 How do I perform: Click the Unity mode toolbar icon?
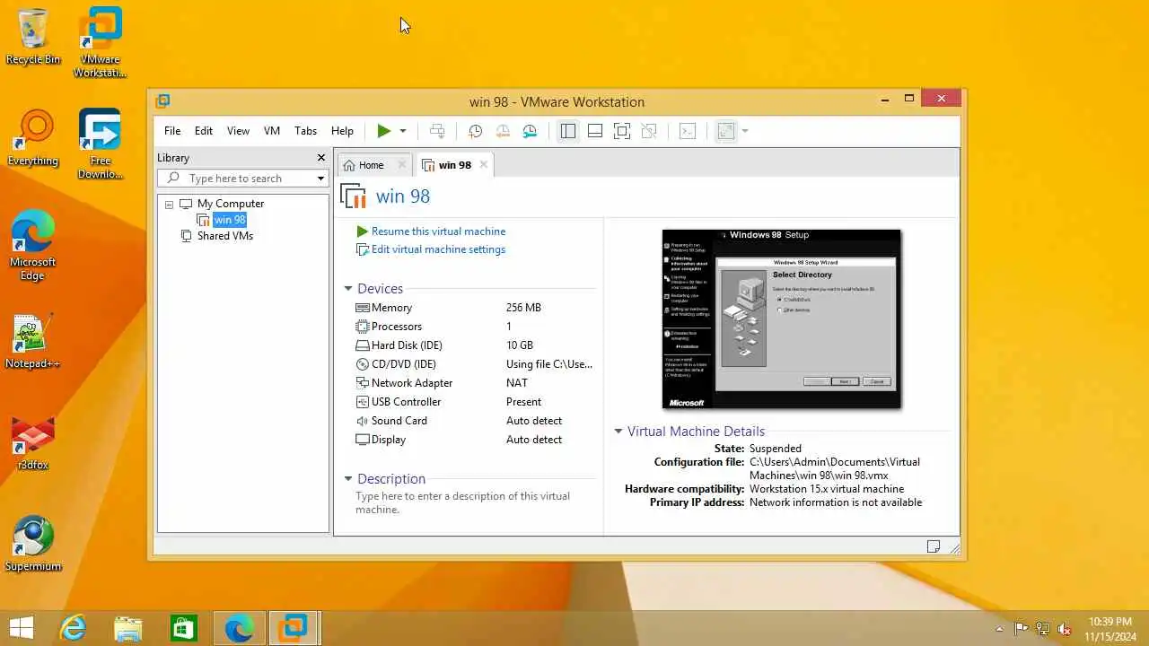pos(649,131)
